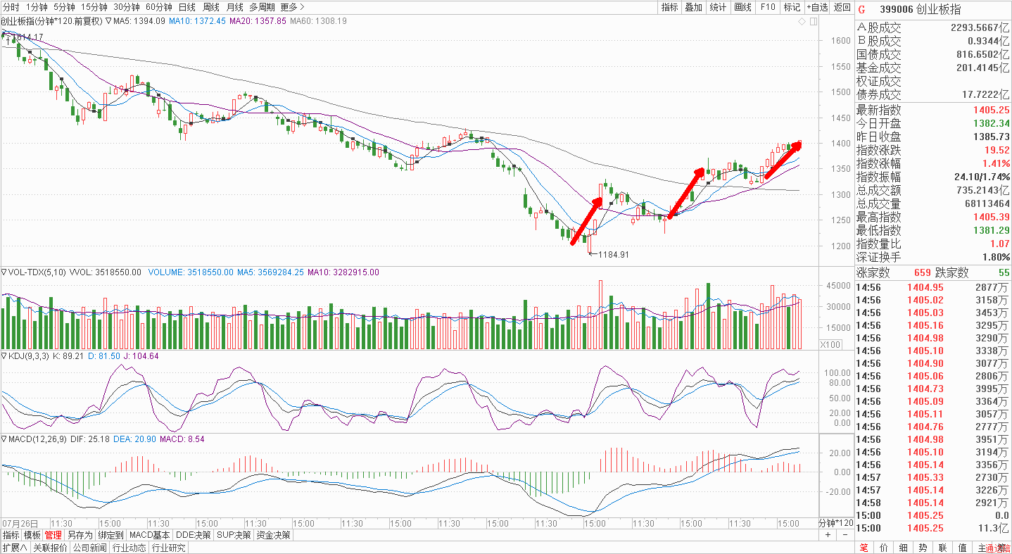
Task: Click the 1184.91 low price label
Action: (613, 254)
